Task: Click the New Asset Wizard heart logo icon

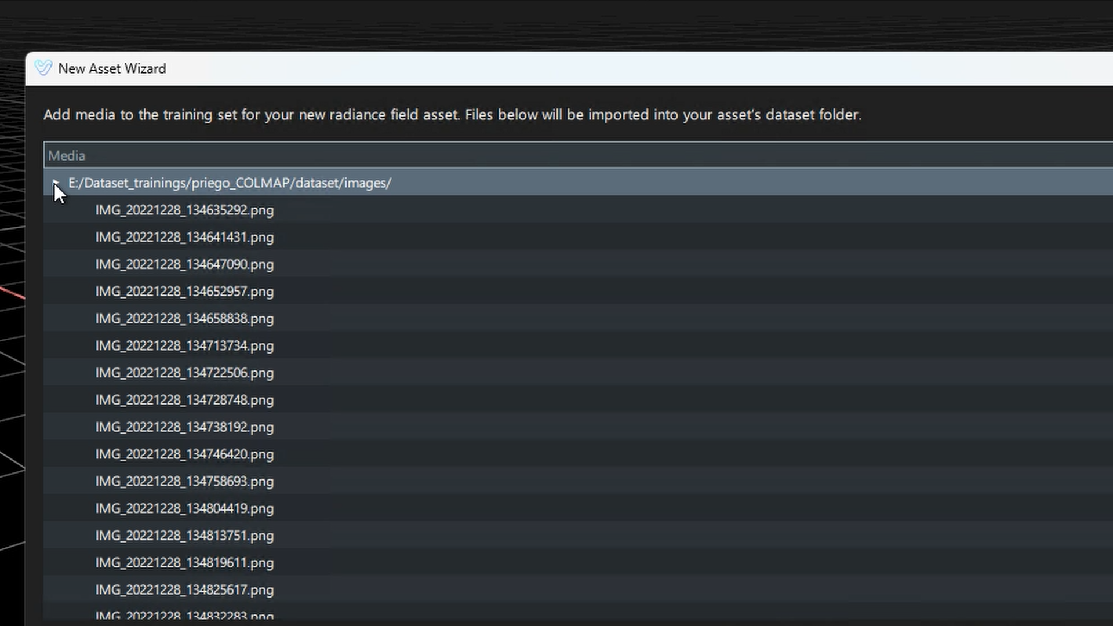Action: click(x=43, y=68)
